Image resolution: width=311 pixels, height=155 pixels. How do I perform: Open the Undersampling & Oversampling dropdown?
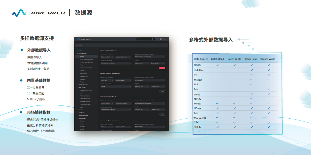click(x=150, y=57)
